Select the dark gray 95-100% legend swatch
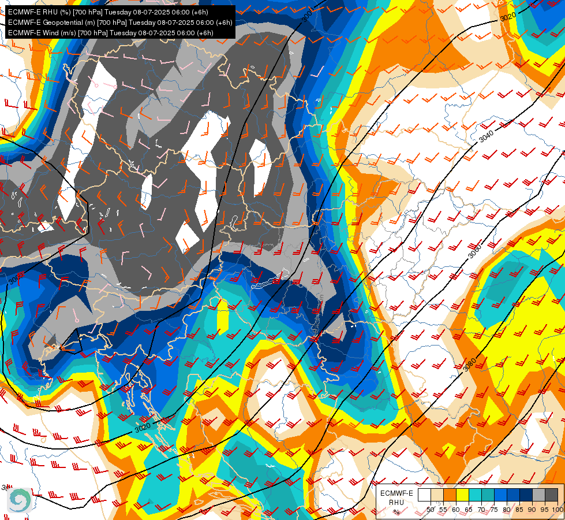 pos(551,495)
